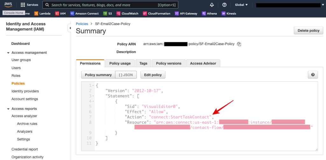The image size is (326, 160).
Task: Open the Lambda shortcut icon
Action: coord(36,13)
